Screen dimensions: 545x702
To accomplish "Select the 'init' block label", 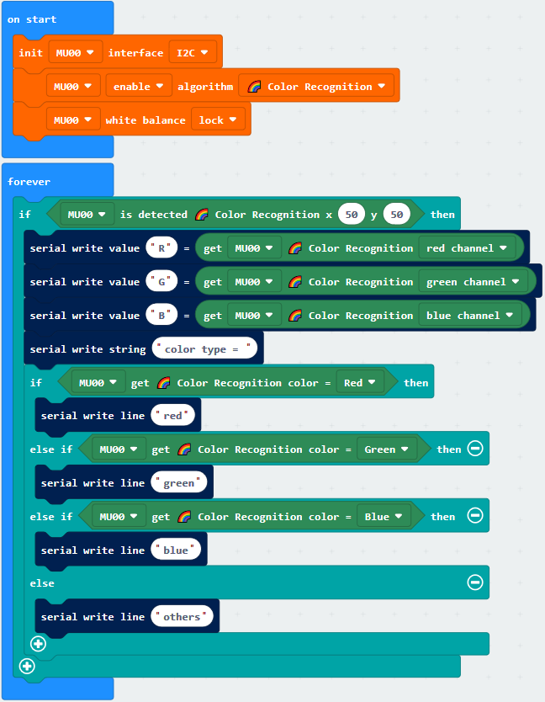I will [x=30, y=53].
